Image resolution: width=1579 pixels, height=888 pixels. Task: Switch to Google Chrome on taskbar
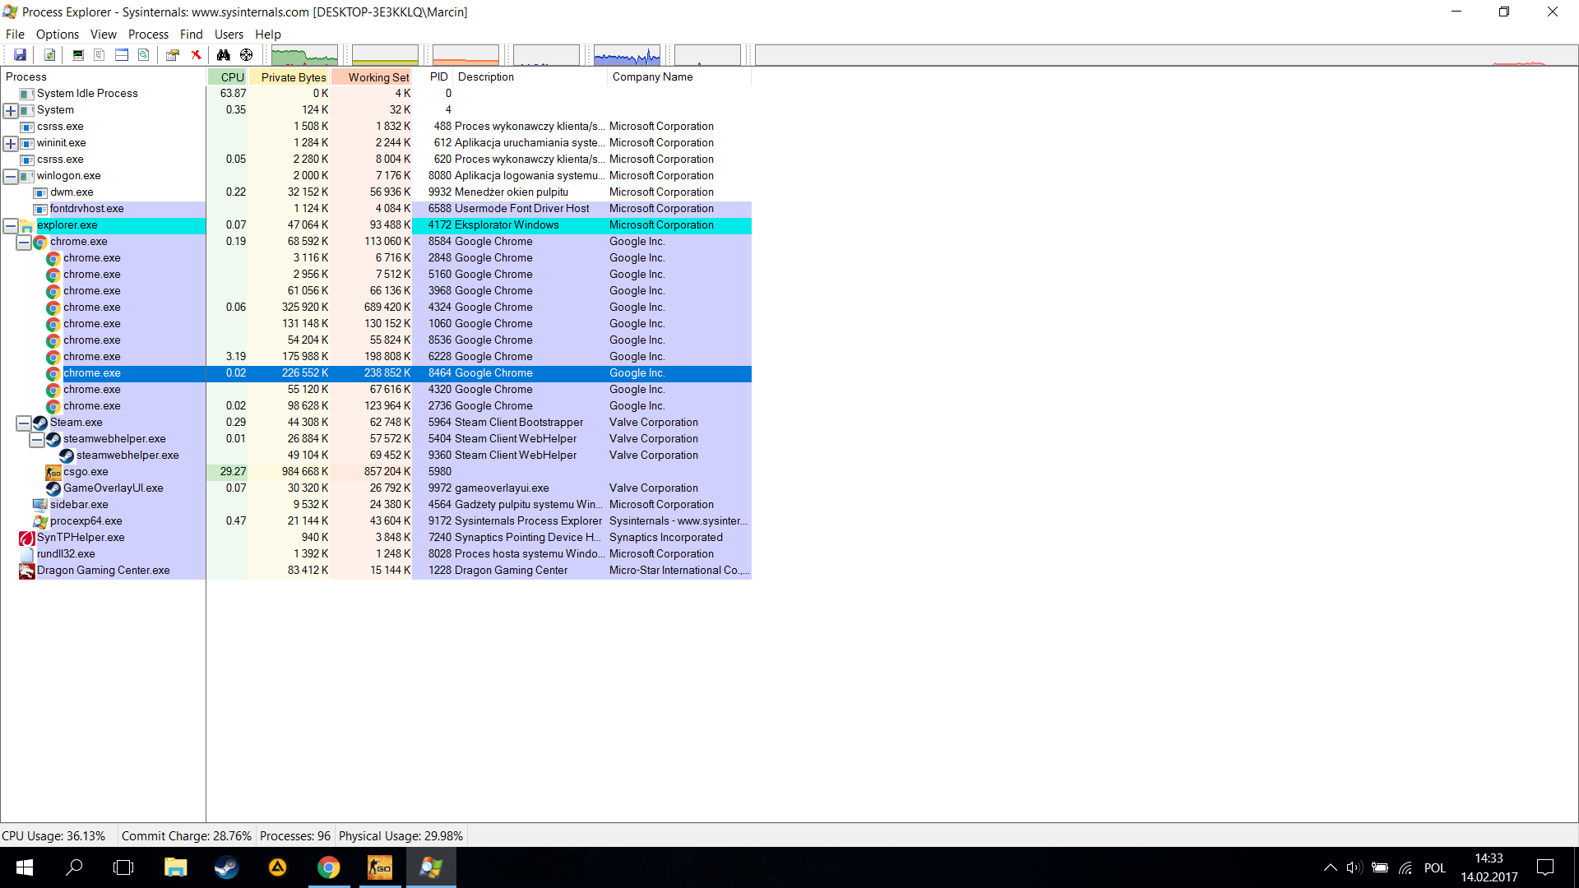pos(329,867)
